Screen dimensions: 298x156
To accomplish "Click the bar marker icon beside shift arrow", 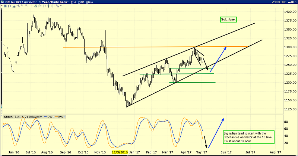I will (x=44, y=6).
